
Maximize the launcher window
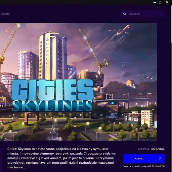coord(160,2)
